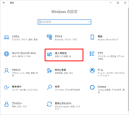The image size is (129, 115).
Task: Click the 簡単操作 ease of access icon
Action: point(6,87)
